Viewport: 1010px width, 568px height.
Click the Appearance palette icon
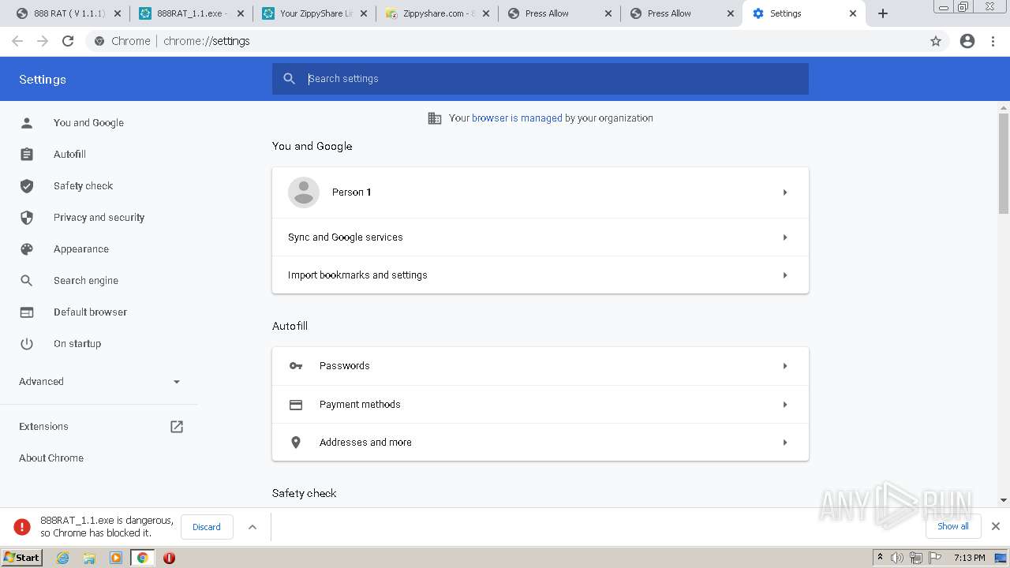27,248
